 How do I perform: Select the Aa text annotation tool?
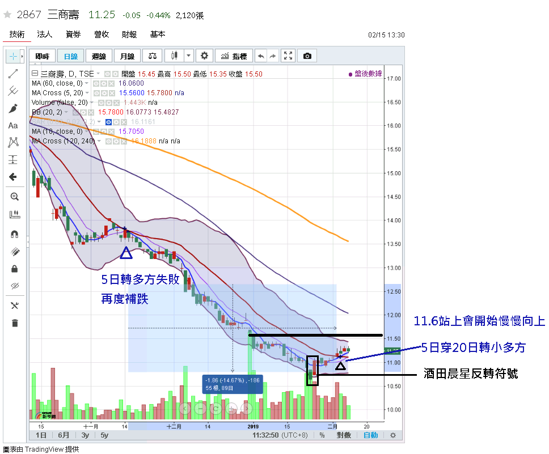click(13, 125)
